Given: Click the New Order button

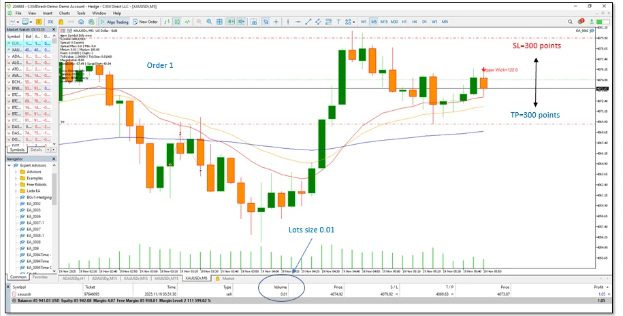Looking at the screenshot, I should pyautogui.click(x=146, y=22).
